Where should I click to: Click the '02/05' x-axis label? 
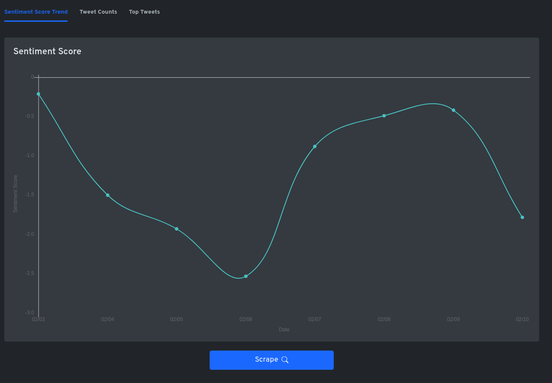(177, 319)
